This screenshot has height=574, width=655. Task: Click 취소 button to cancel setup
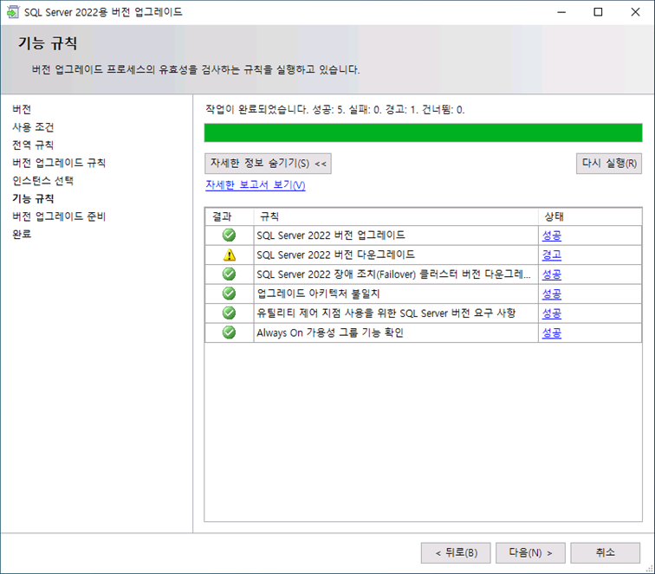click(x=606, y=552)
